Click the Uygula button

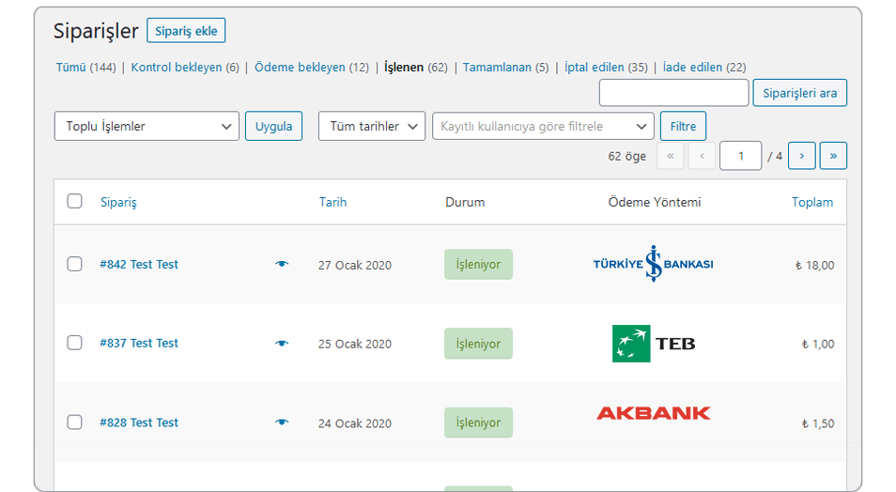coord(273,126)
